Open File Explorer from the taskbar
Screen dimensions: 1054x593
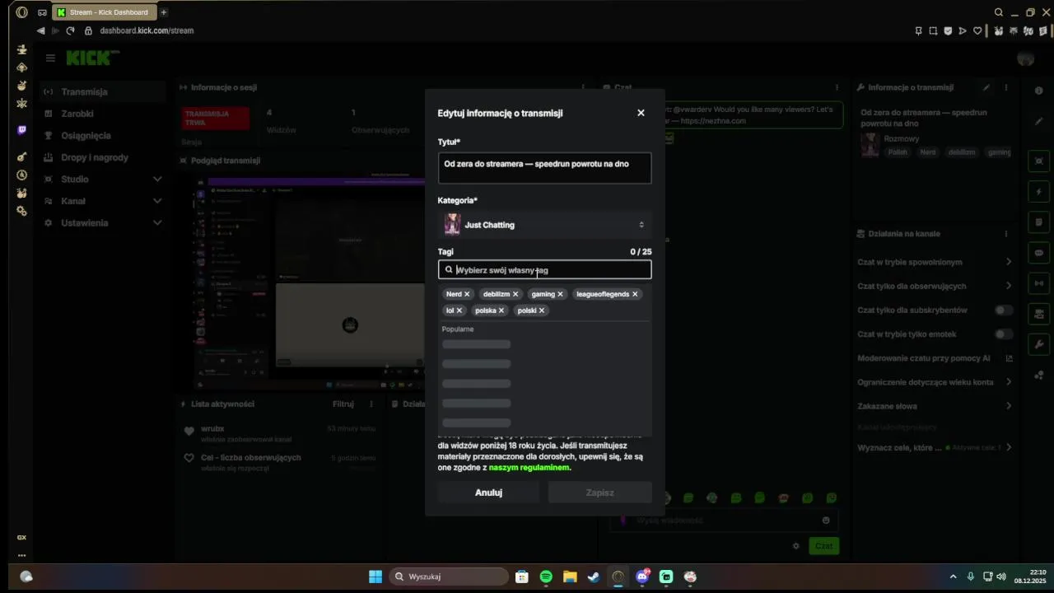click(x=570, y=577)
